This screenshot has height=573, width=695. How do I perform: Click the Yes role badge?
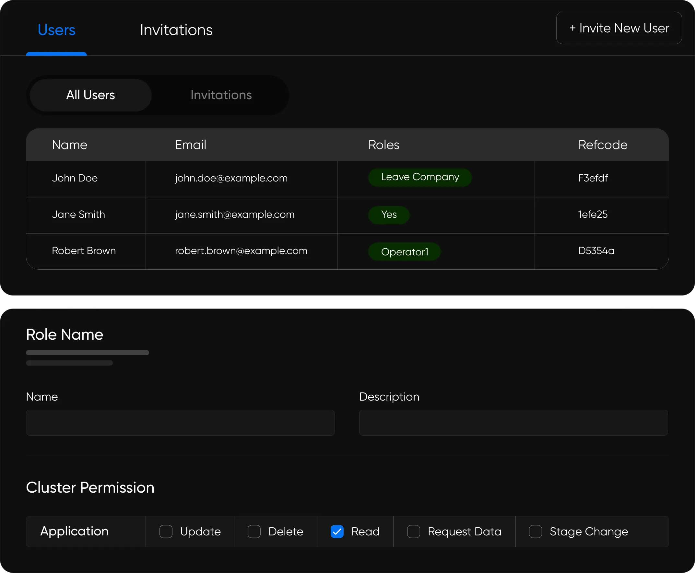tap(389, 215)
